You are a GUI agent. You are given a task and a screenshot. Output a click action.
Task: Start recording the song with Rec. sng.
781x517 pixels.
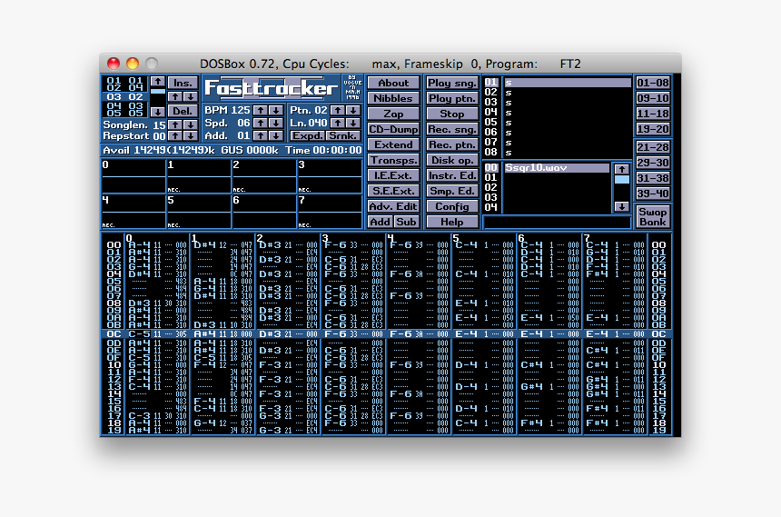coord(452,129)
